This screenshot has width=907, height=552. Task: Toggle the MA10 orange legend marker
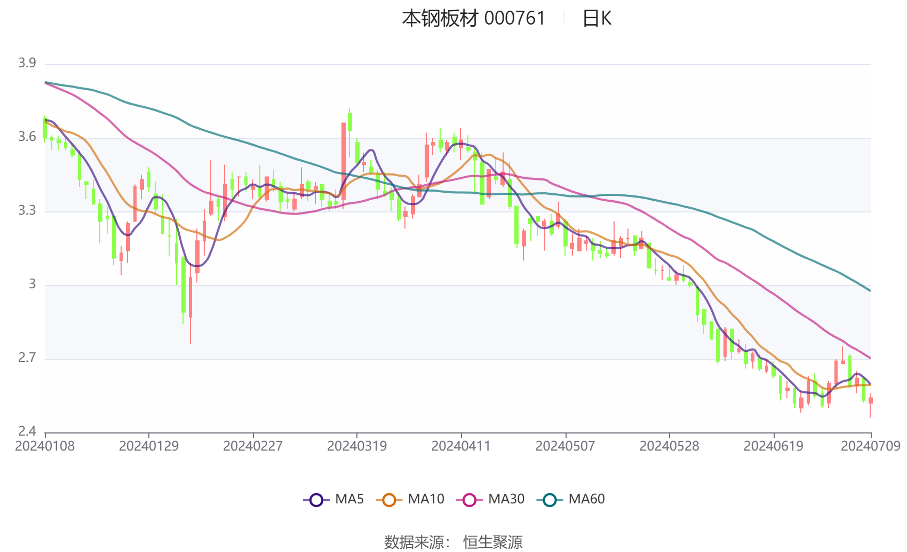(x=389, y=500)
